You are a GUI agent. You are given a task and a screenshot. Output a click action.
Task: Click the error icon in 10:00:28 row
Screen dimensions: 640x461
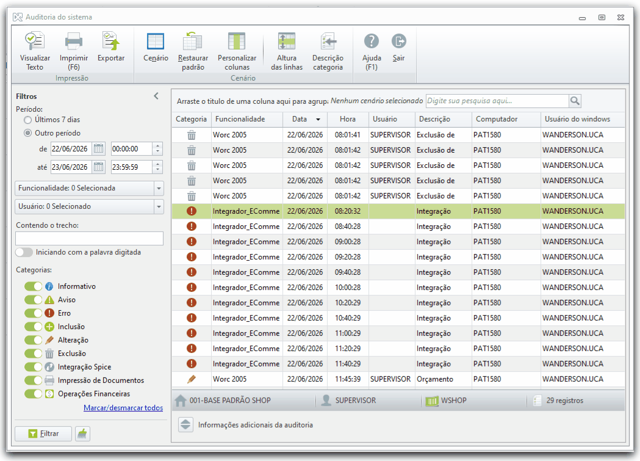click(x=192, y=288)
